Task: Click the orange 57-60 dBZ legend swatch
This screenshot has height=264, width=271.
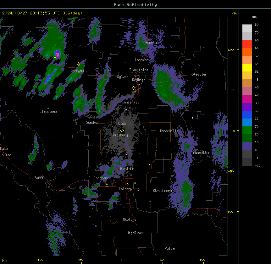Action: coord(247,52)
